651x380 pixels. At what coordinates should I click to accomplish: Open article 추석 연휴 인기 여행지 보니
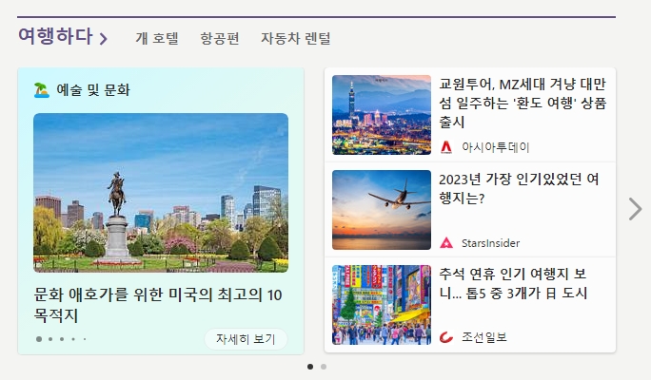point(513,283)
